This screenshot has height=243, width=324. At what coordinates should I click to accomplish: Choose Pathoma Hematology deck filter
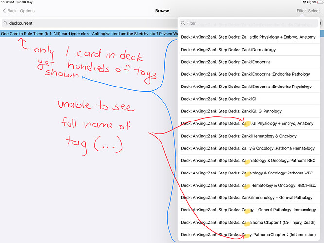point(249,148)
